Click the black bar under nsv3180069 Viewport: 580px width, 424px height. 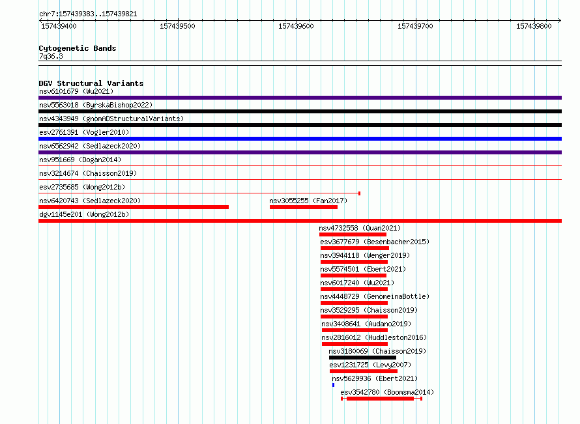tap(362, 358)
